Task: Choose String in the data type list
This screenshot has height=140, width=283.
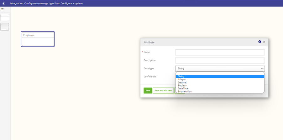Action: [220, 77]
